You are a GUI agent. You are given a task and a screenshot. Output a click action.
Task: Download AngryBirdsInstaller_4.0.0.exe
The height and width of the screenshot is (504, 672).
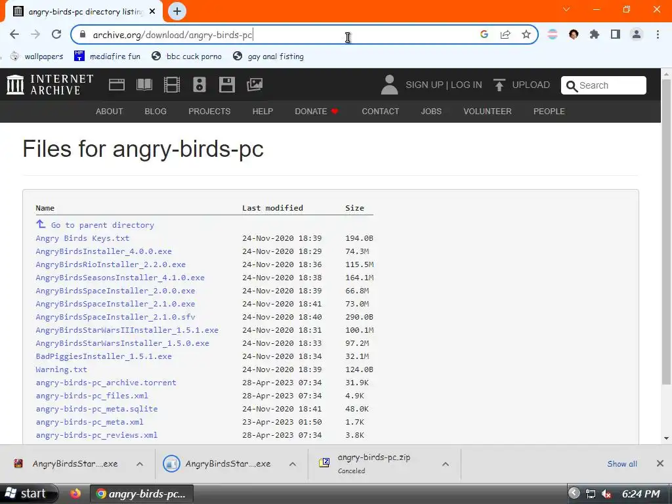[104, 251]
